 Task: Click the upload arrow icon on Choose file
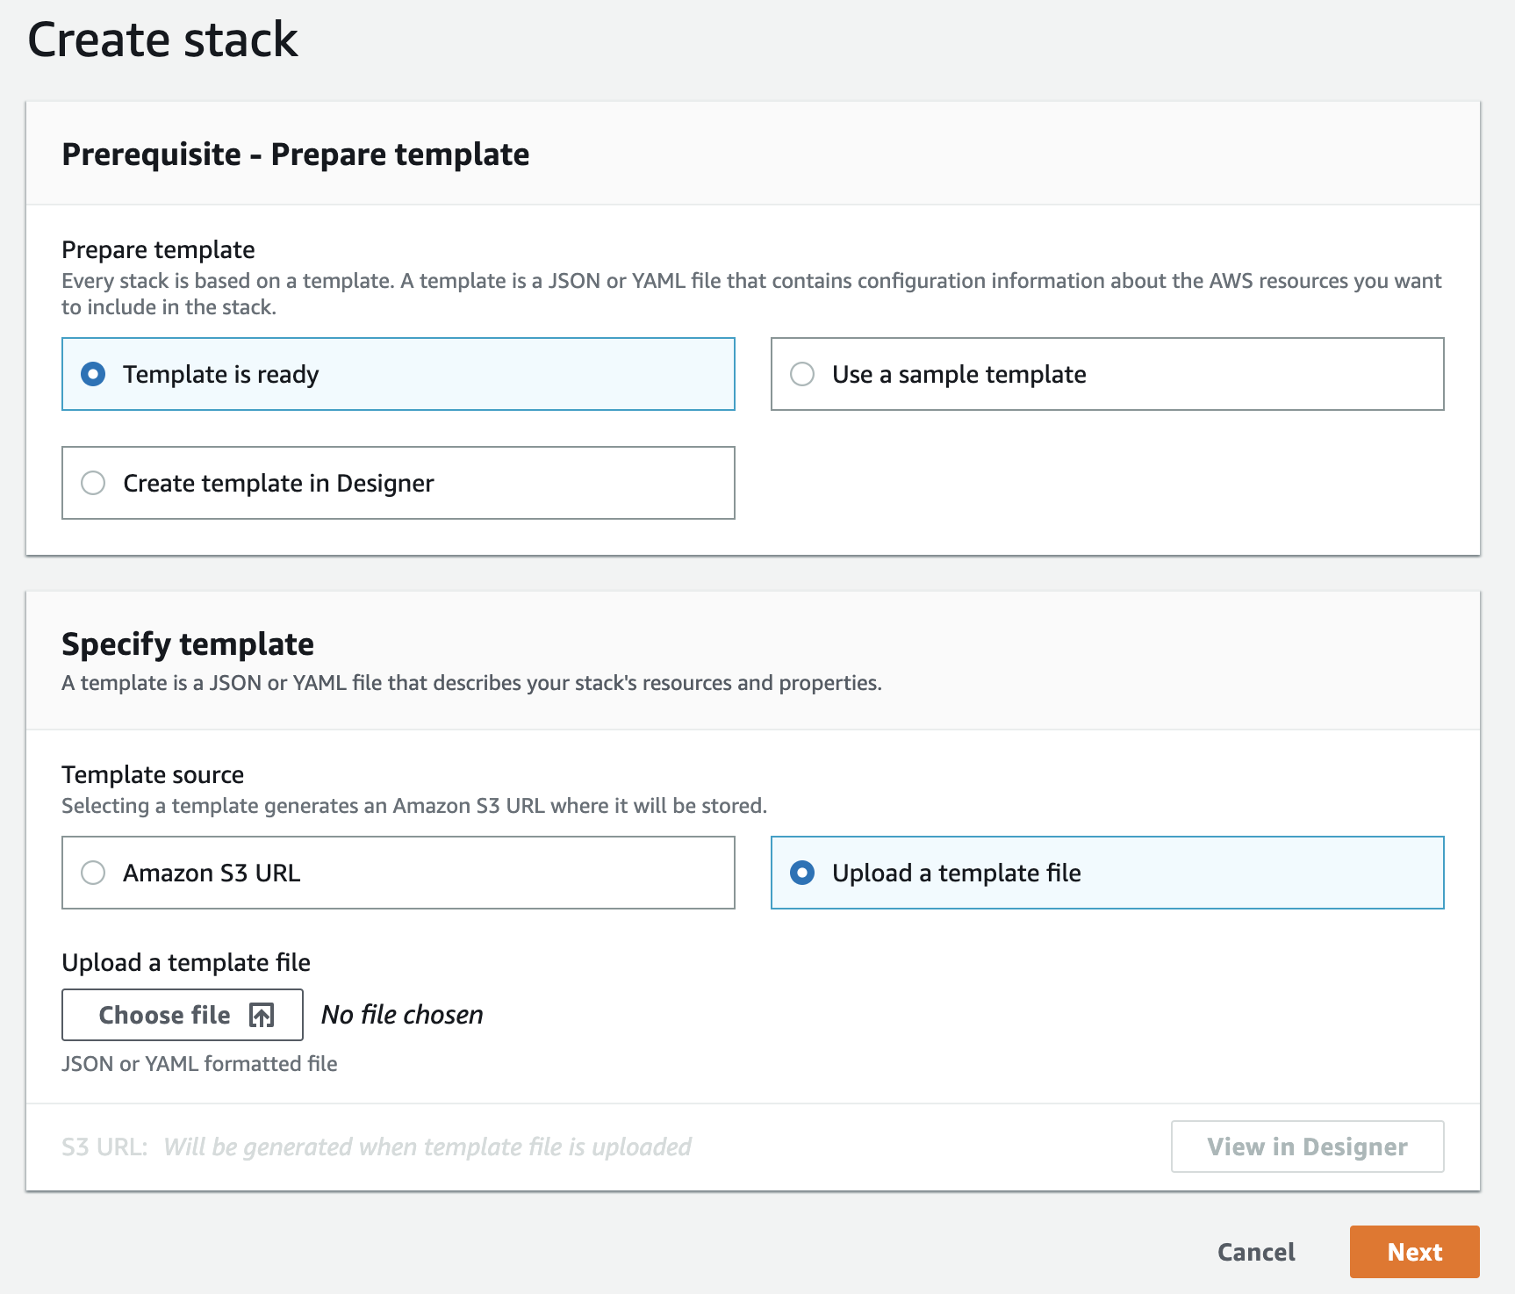coord(262,1015)
